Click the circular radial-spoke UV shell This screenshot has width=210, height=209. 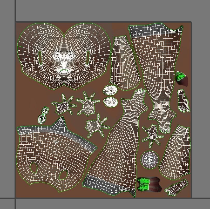(150, 160)
